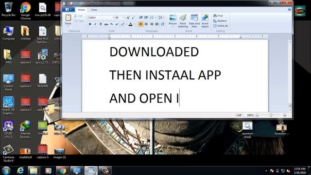Click the Windows Media Player taskbar icon
Viewport: 311px width, 175px height.
48,171
